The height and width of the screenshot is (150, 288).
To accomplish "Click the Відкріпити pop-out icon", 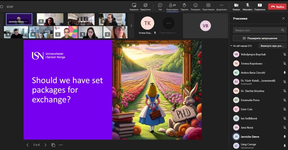I will 146,7.
